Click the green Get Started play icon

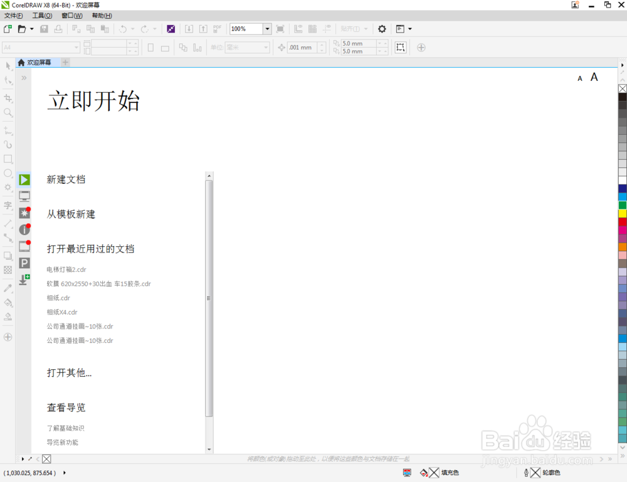click(24, 180)
